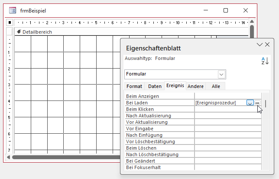Click the Beim Anzeigen value field
This screenshot has width=279, height=179.
tap(227, 96)
